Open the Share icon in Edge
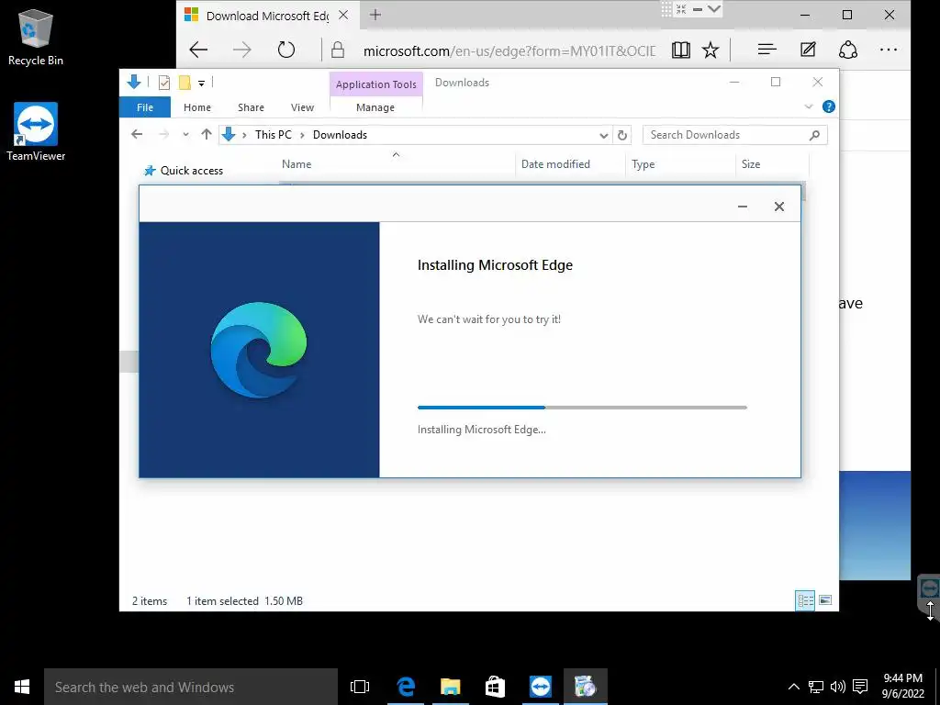 [847, 50]
